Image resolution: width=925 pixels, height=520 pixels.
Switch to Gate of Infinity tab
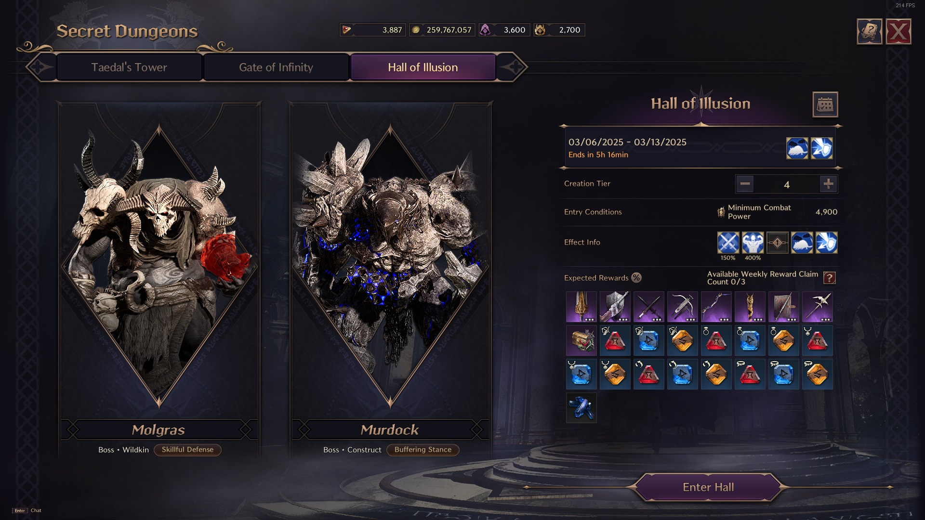(x=276, y=67)
